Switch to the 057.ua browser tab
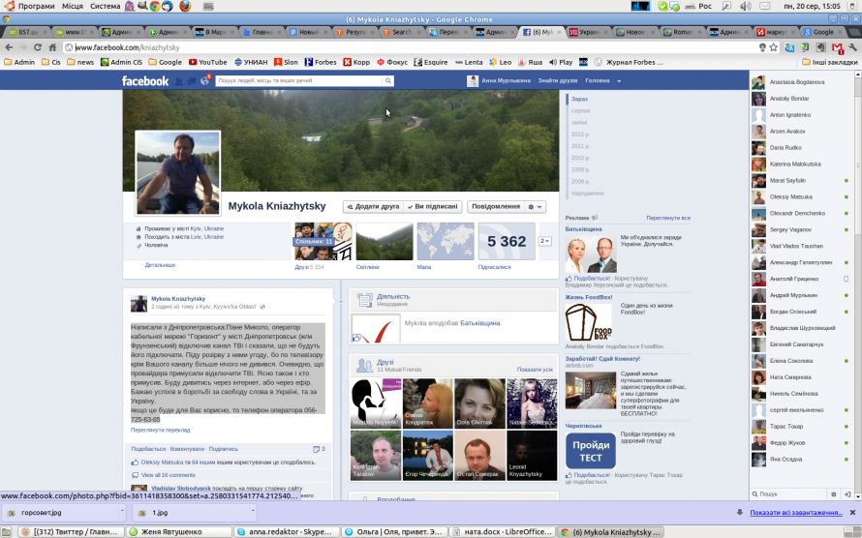Screen dimensions: 862x538 (x=27, y=32)
